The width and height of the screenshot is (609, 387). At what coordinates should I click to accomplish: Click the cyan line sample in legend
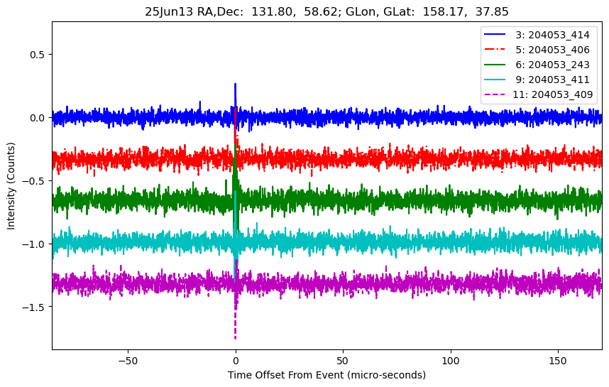495,80
